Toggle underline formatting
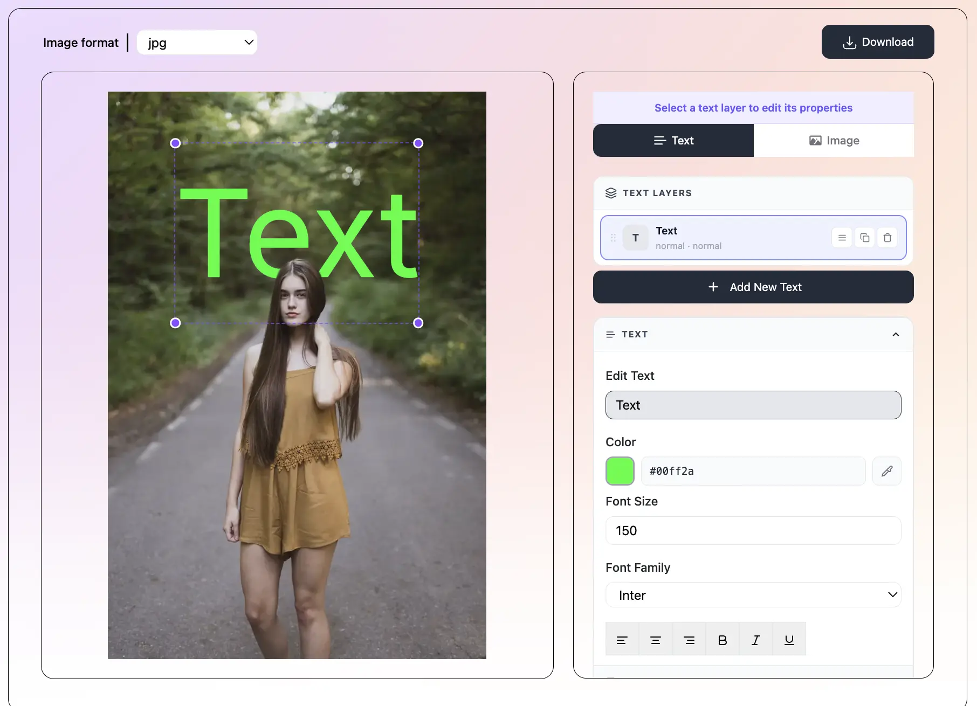The image size is (977, 706). coord(789,640)
